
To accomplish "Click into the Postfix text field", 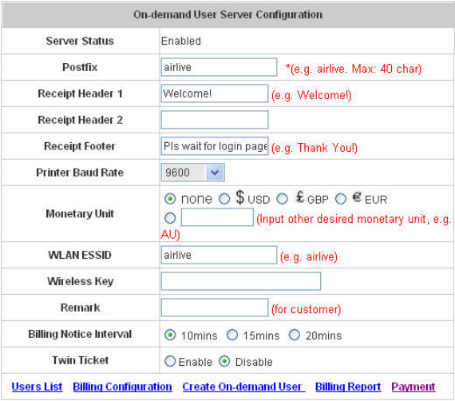I will [x=219, y=67].
